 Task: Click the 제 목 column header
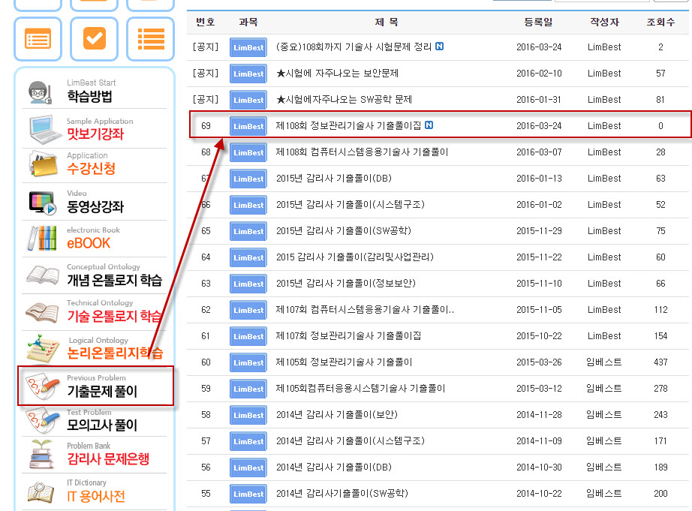tap(387, 22)
